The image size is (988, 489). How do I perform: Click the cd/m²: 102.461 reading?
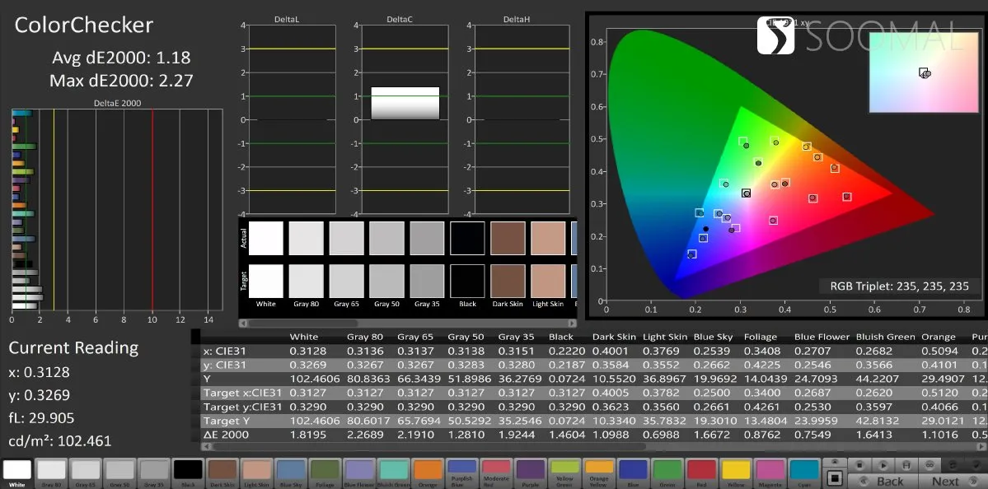(60, 441)
